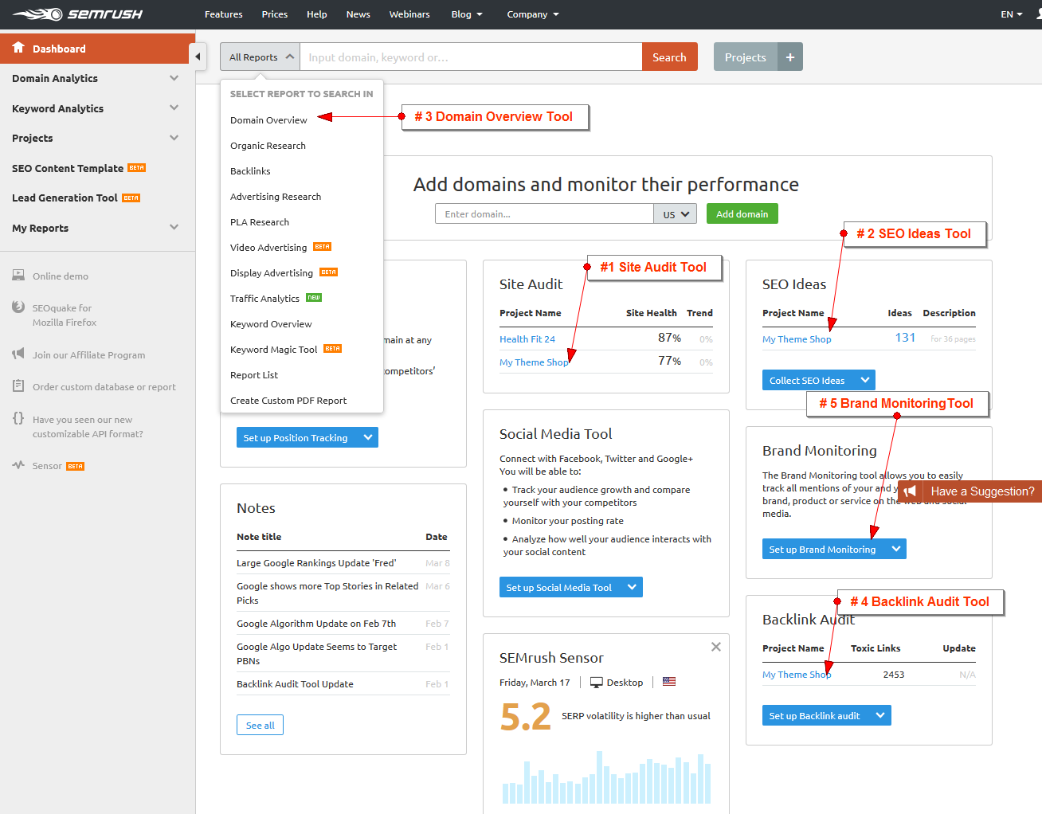Collapse the sidebar with the arrow toggle
Viewport: 1042px width, 814px height.
(x=198, y=57)
